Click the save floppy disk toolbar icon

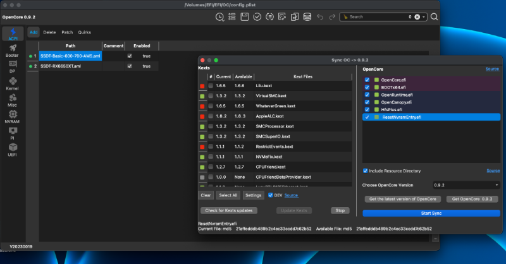[244, 17]
